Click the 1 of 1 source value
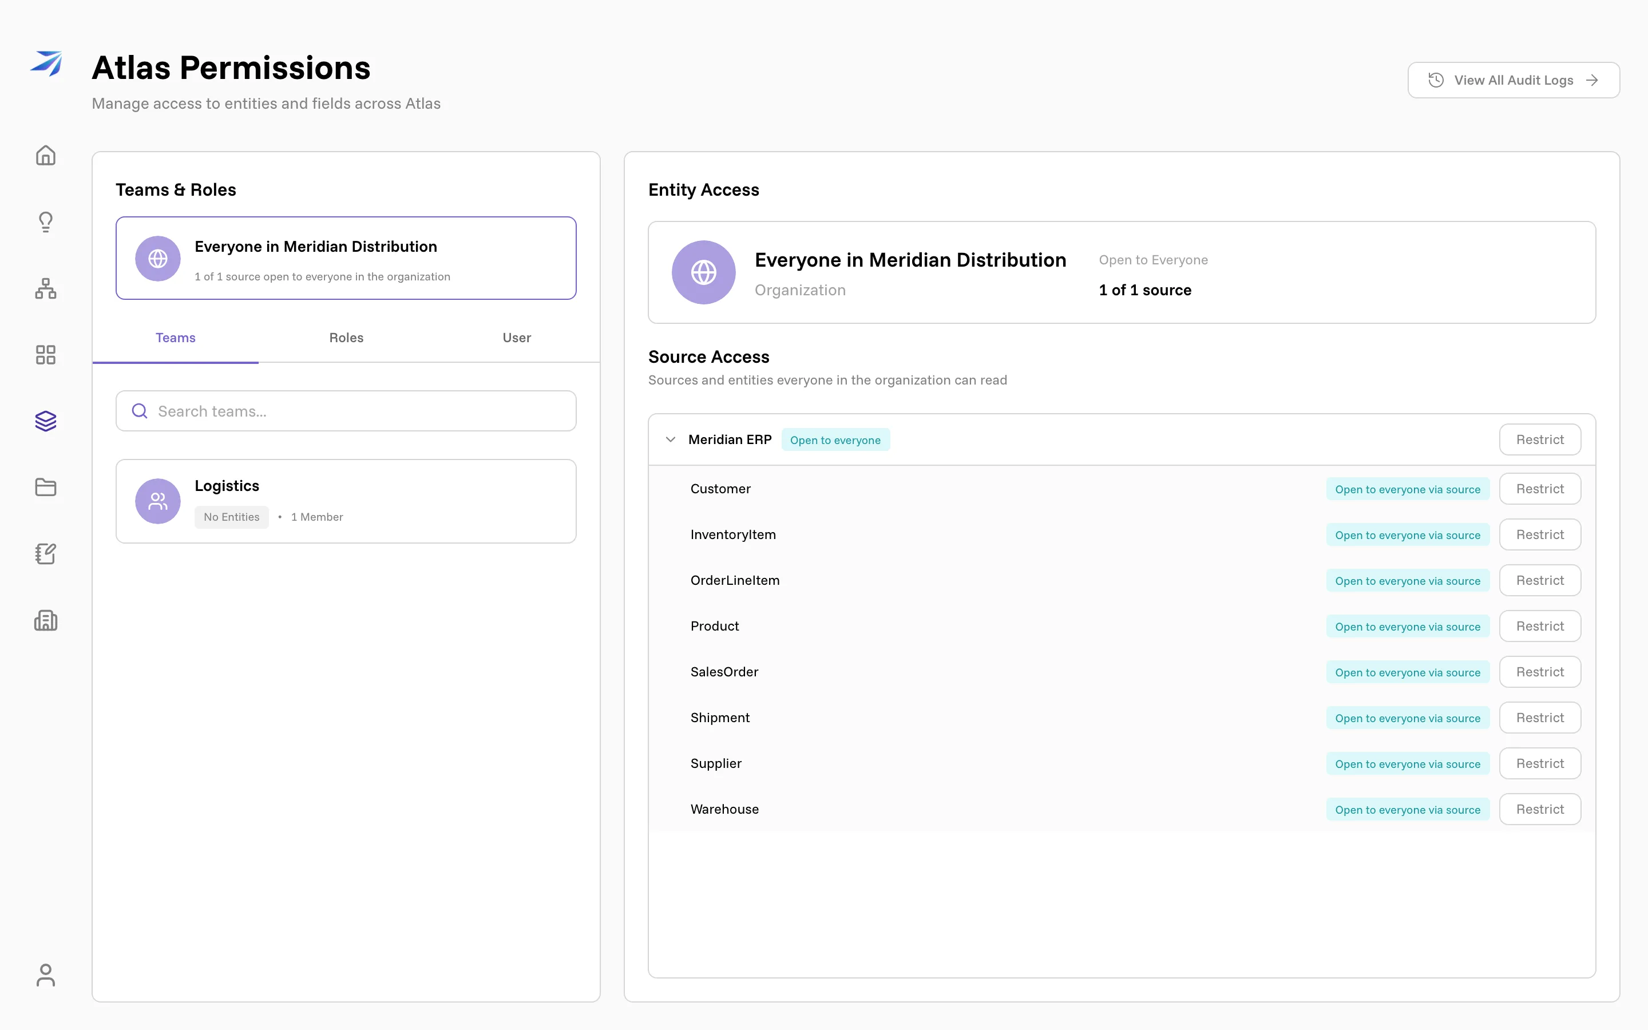The image size is (1648, 1030). 1145,290
